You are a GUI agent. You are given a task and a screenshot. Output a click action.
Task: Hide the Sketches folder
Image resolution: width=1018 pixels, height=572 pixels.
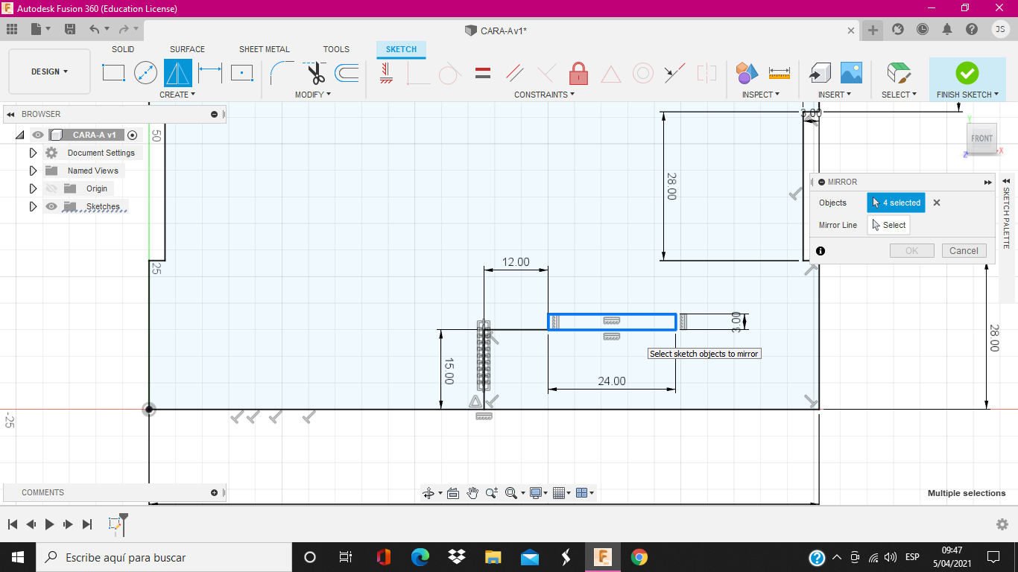tap(51, 206)
